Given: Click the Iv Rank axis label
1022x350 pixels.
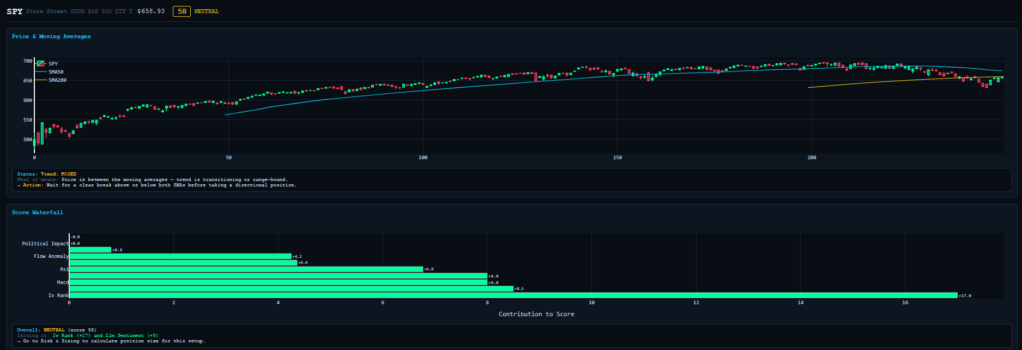Looking at the screenshot, I should pos(58,295).
